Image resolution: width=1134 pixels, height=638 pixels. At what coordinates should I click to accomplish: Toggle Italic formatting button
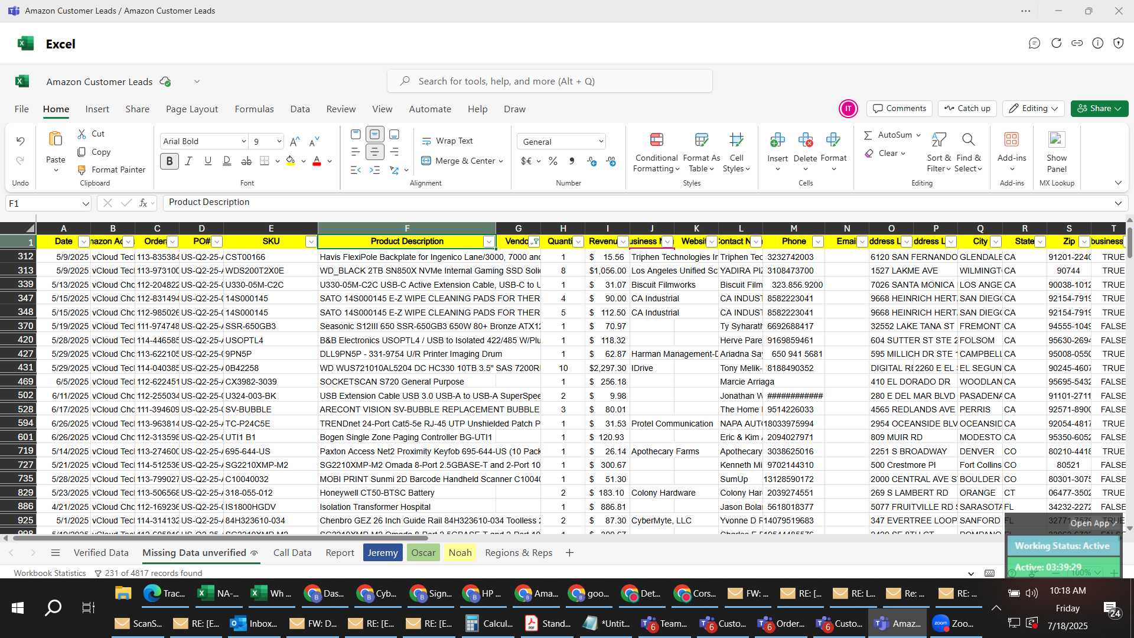pyautogui.click(x=189, y=161)
